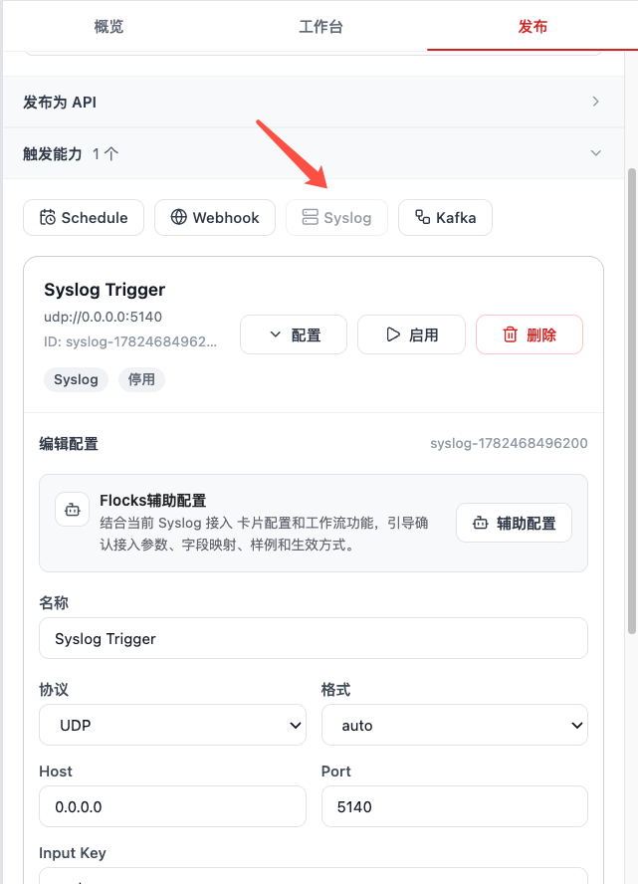This screenshot has width=638, height=884.
Task: Click the Flocks robot icon tile
Action: click(x=72, y=510)
